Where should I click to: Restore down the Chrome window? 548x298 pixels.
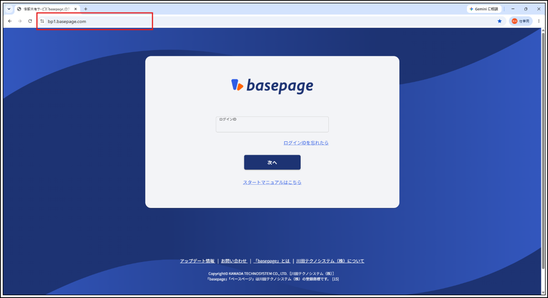(x=526, y=9)
